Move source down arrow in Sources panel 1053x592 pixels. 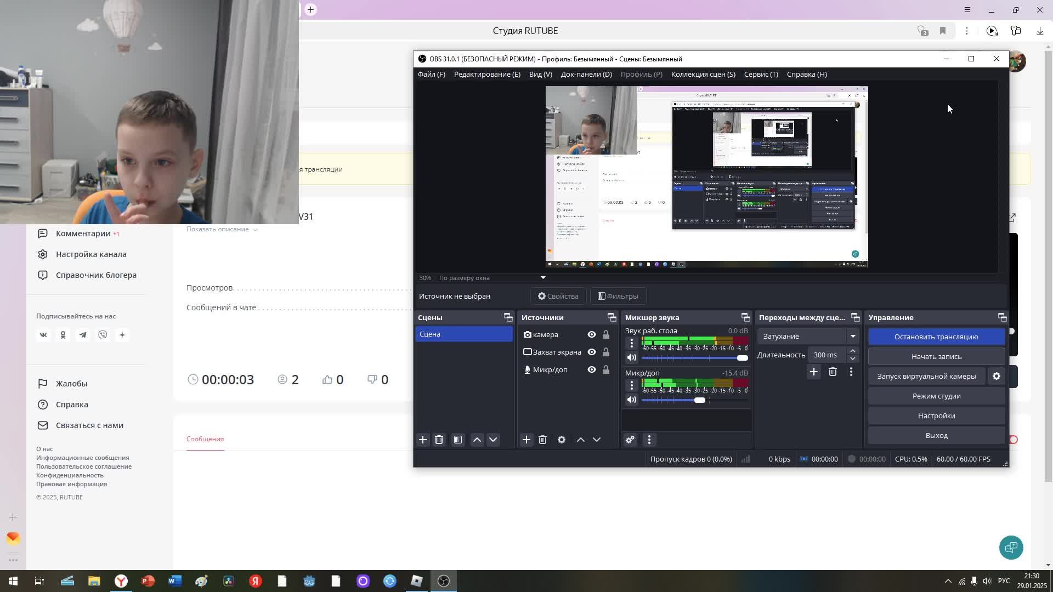pyautogui.click(x=597, y=440)
